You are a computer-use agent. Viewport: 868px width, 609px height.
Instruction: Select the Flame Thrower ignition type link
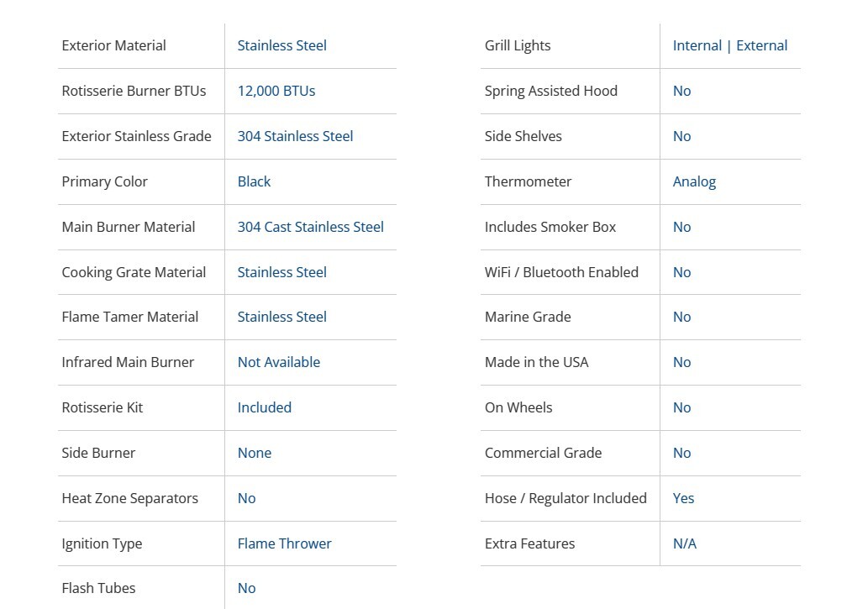coord(284,543)
